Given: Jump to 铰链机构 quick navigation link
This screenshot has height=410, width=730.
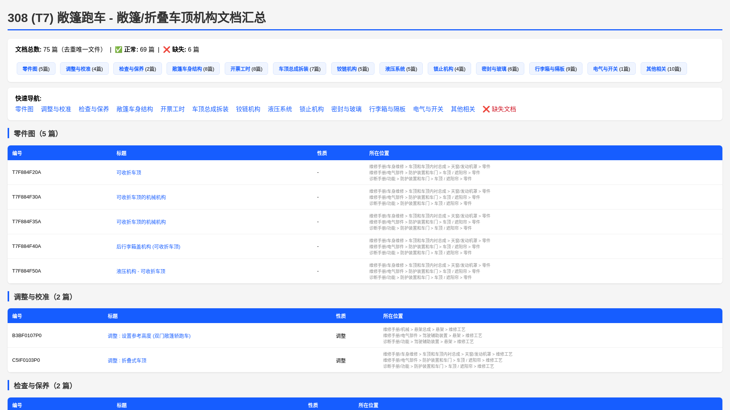Looking at the screenshot, I should (x=248, y=109).
